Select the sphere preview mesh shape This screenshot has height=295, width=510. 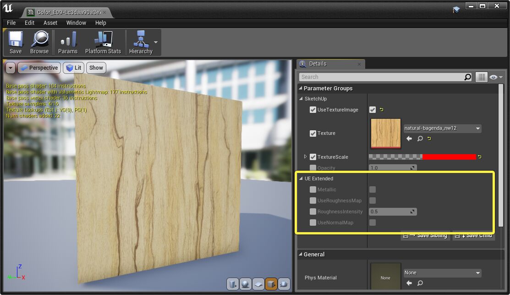[246, 284]
